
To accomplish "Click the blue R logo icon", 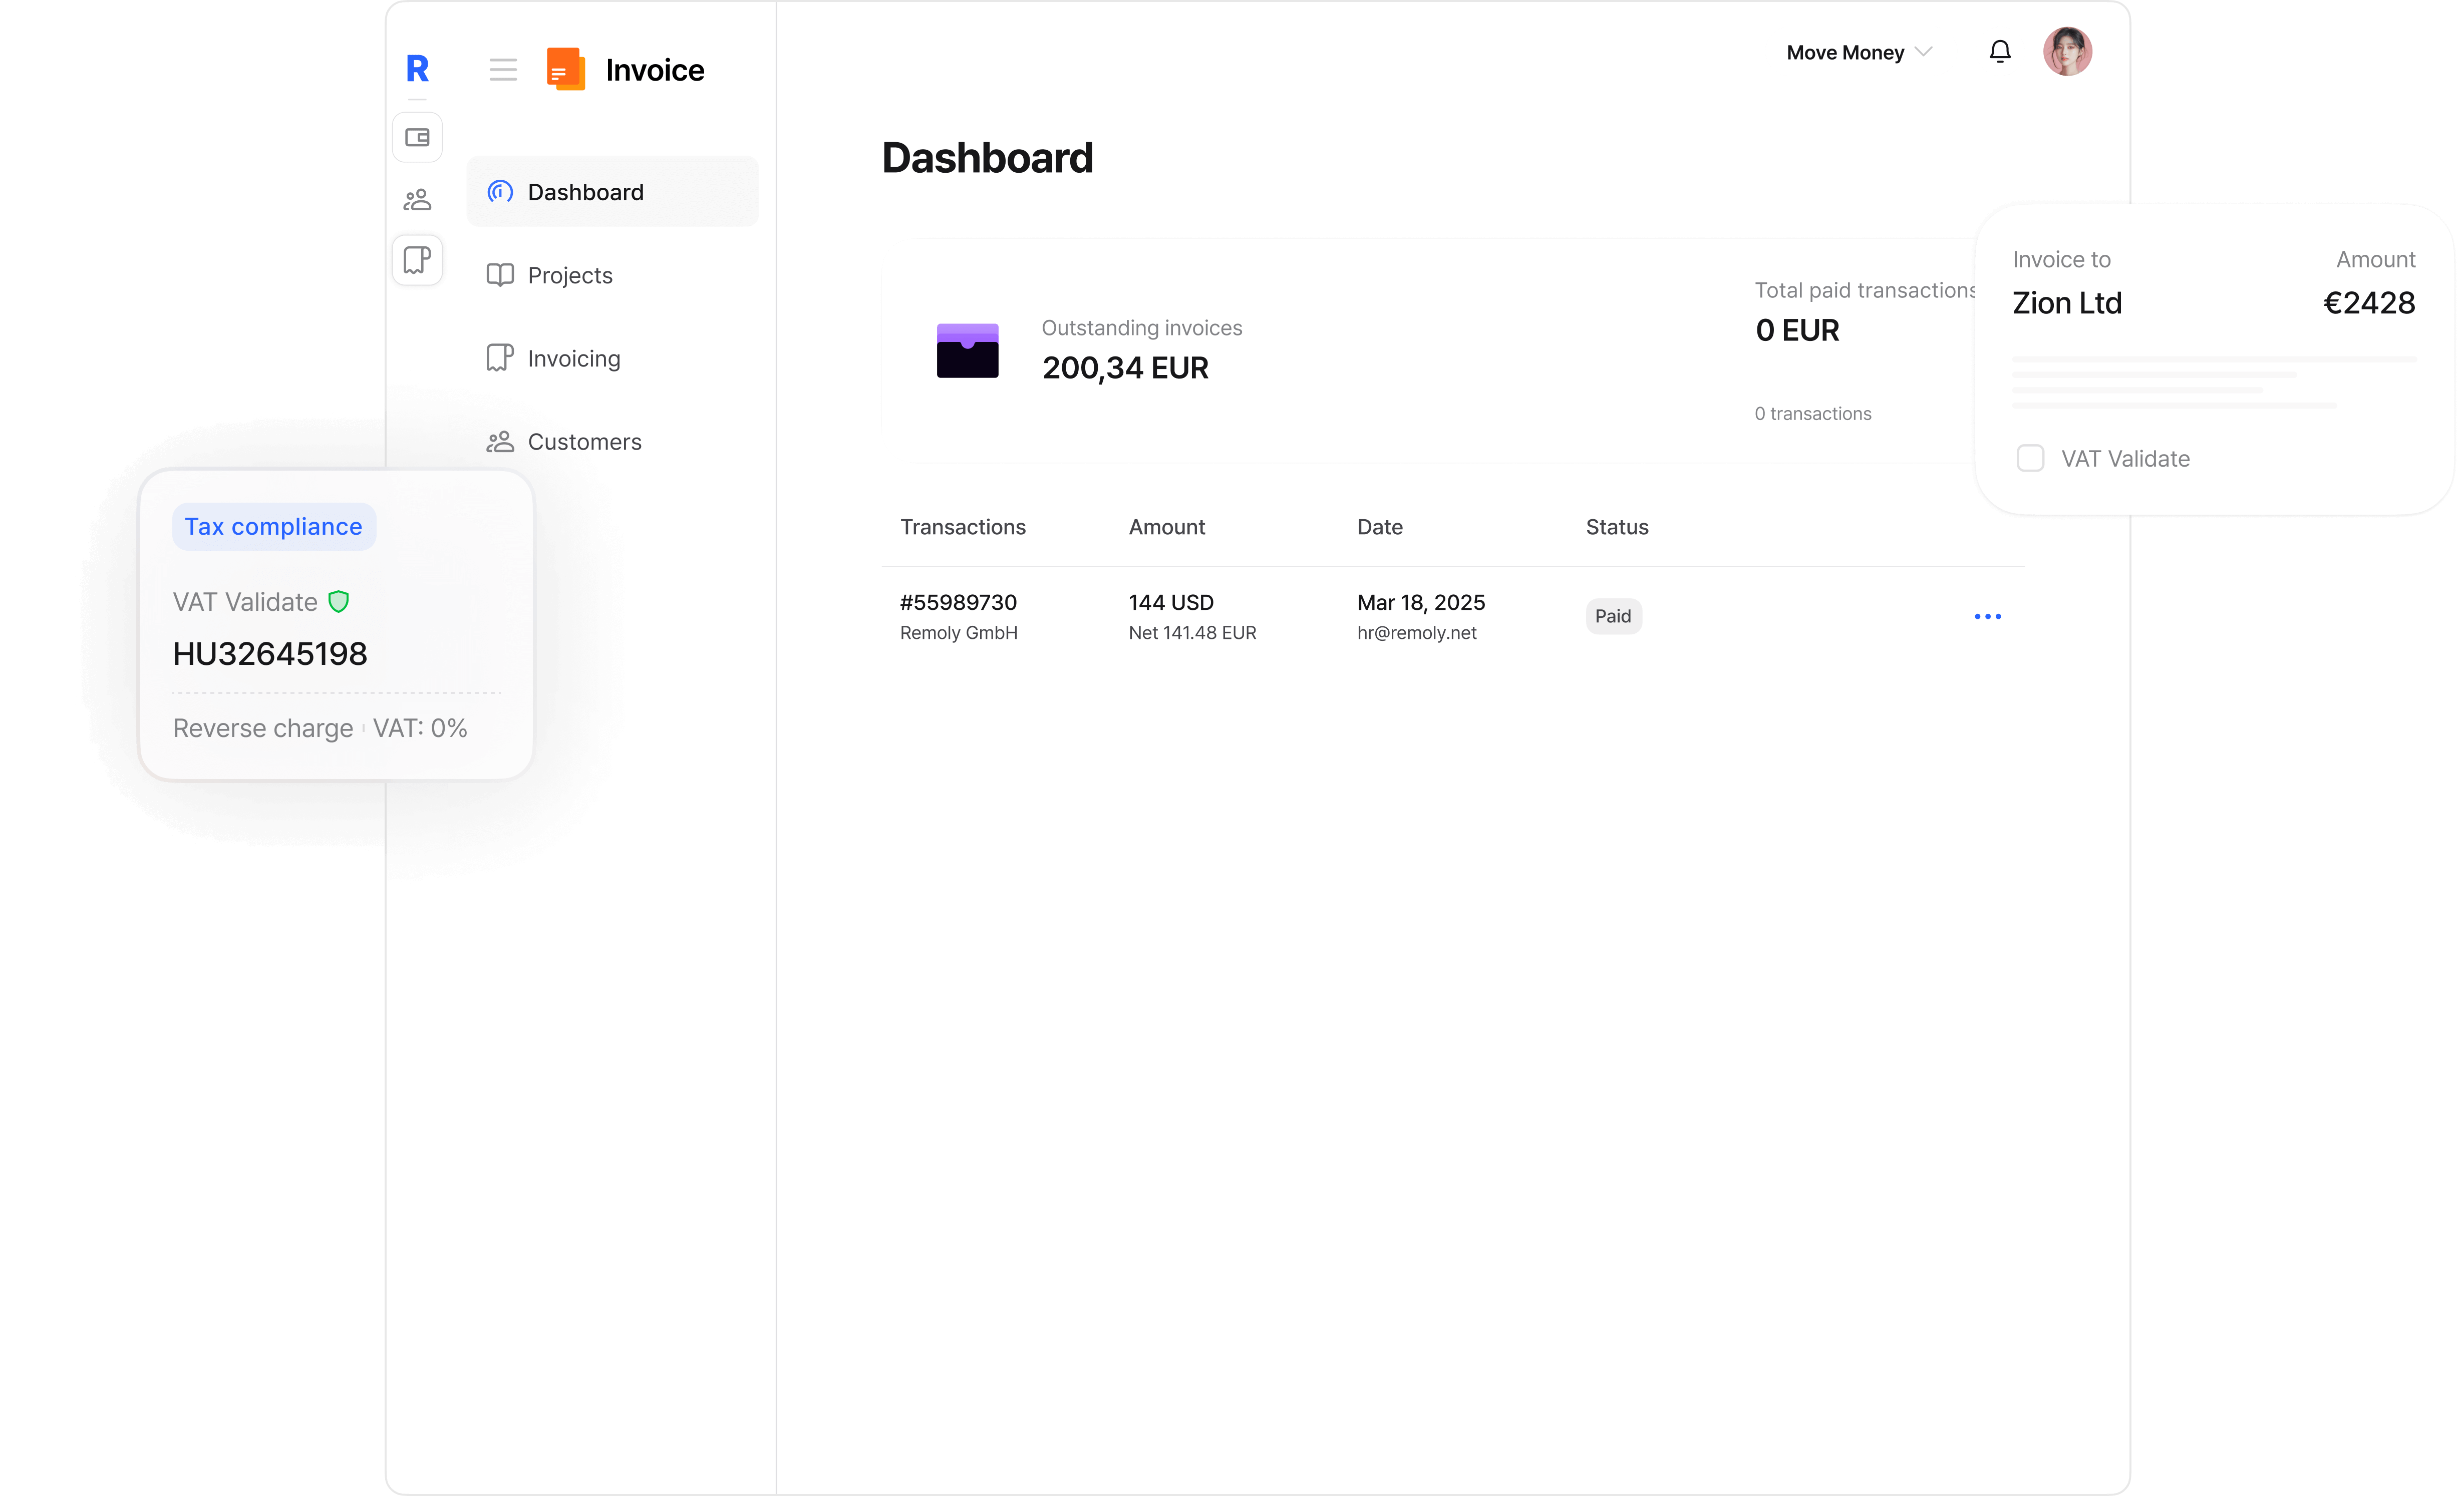I will pos(417,69).
